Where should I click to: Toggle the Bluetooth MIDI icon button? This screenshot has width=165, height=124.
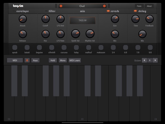(x=27, y=60)
